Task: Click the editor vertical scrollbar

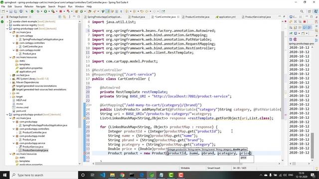Action: click(283, 75)
